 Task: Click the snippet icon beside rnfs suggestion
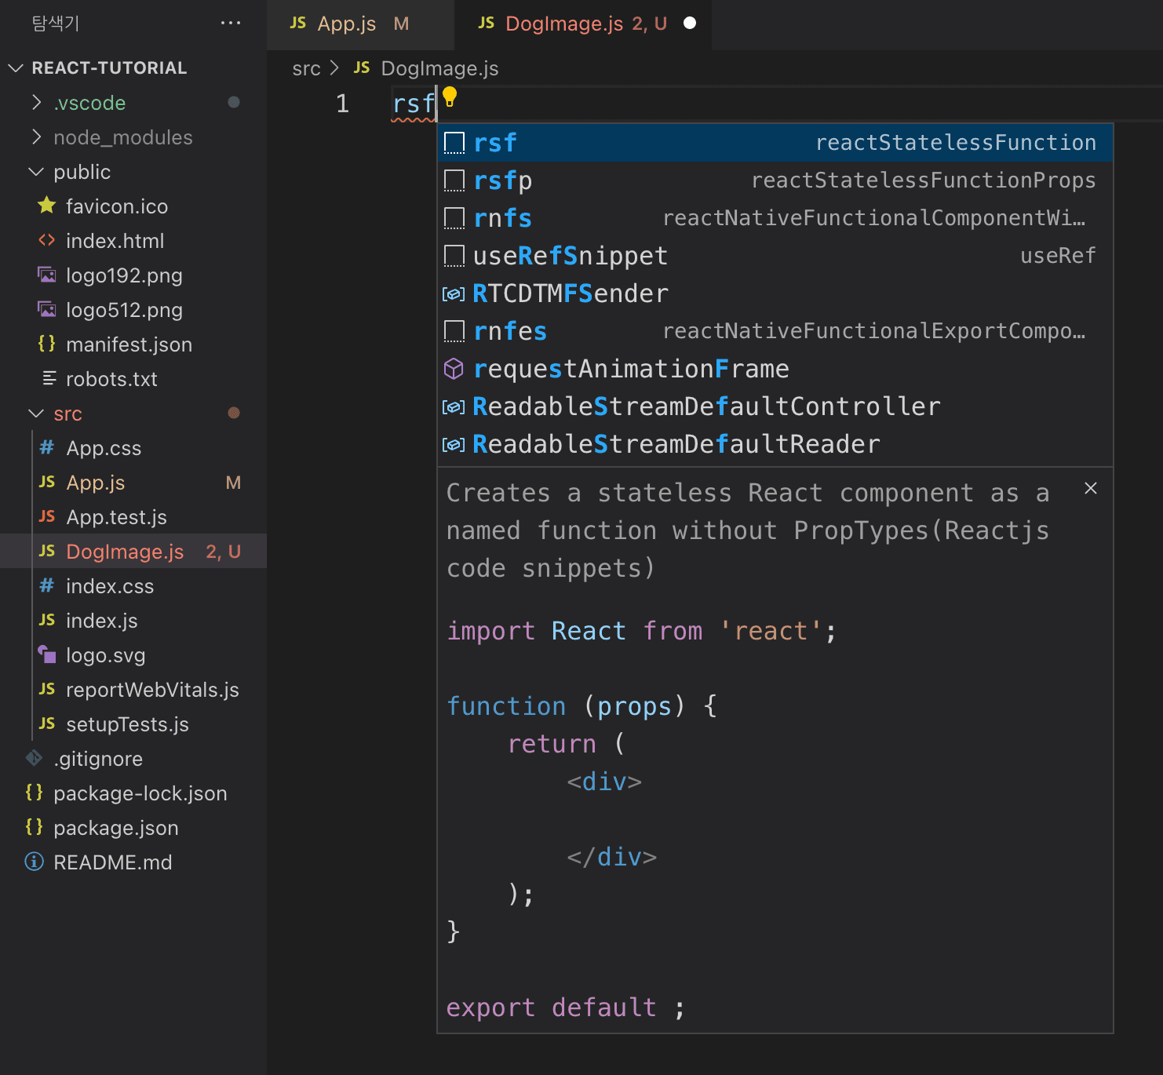tap(454, 218)
